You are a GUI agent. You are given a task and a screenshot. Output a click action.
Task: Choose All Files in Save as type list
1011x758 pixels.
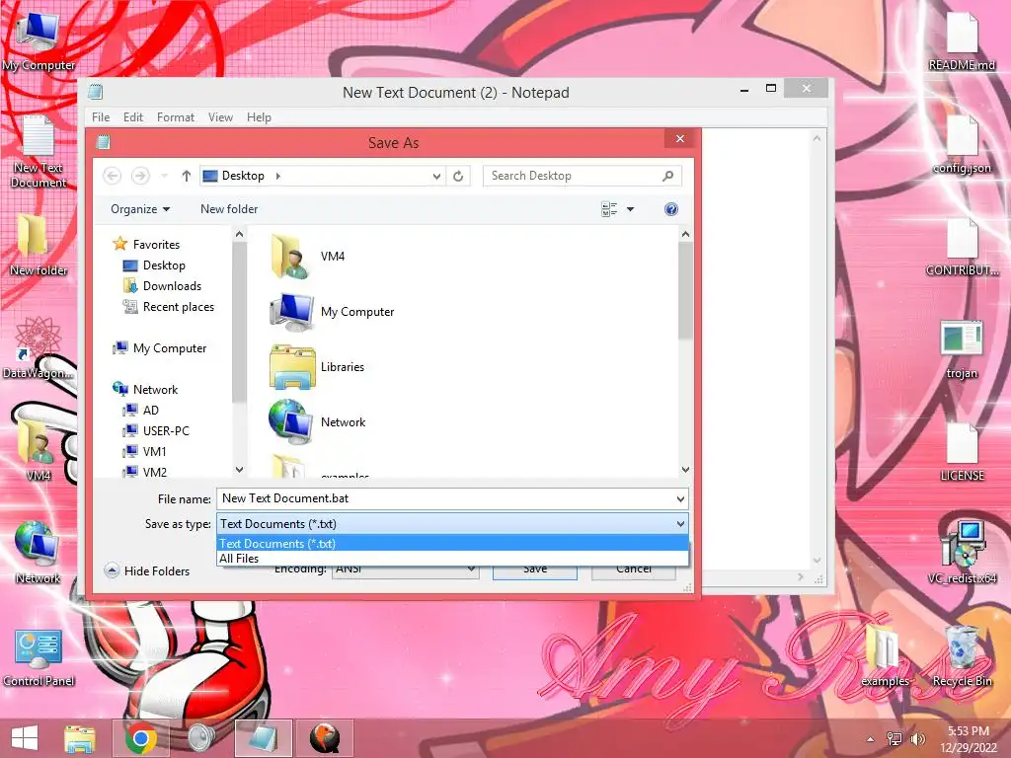[x=452, y=559]
